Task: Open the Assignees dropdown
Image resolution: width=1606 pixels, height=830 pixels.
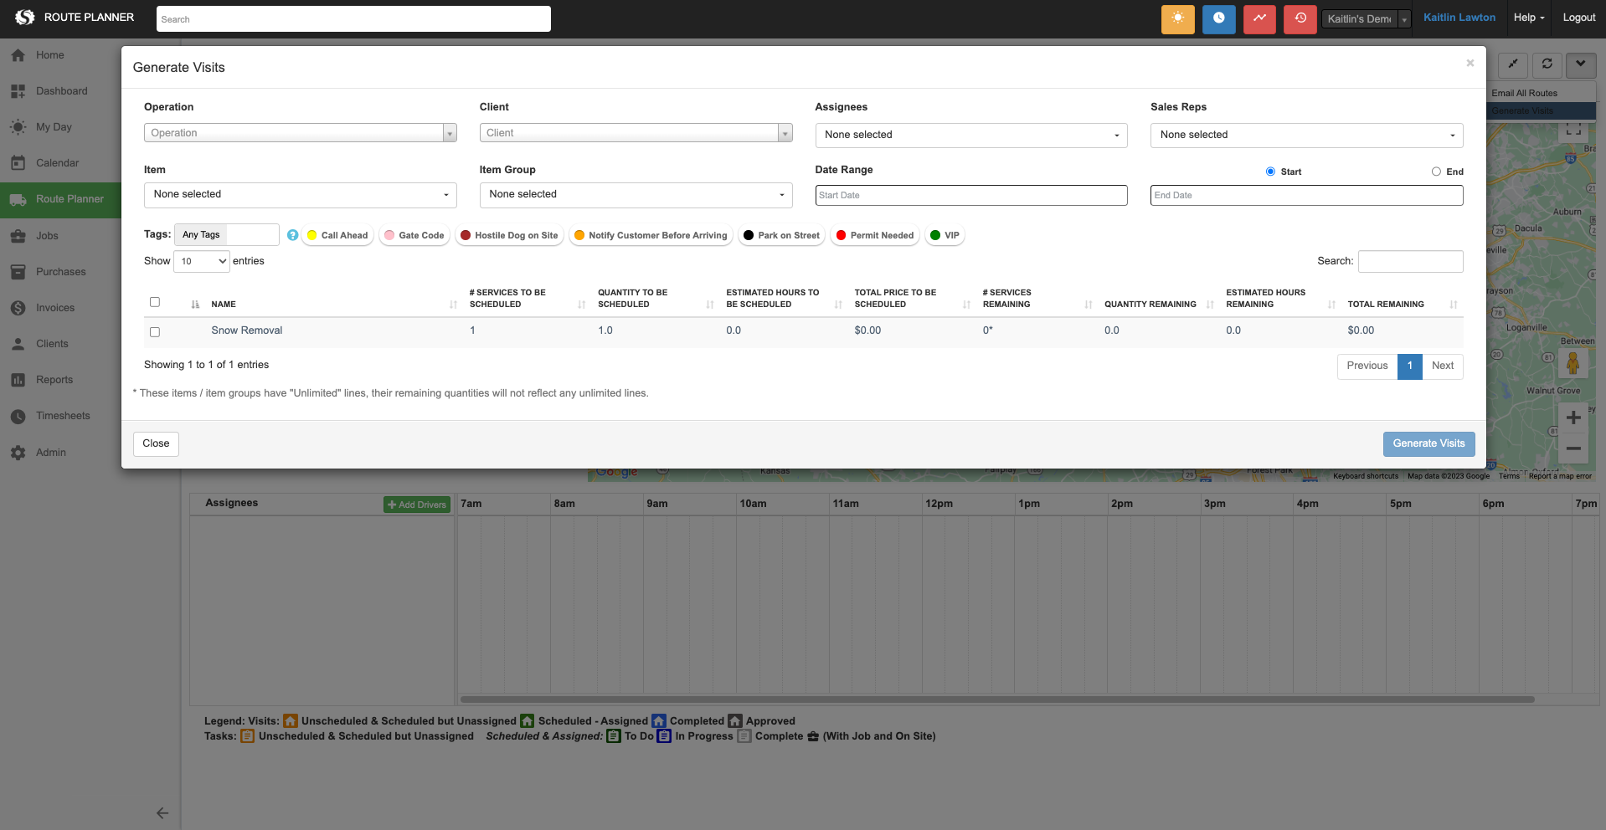Action: click(x=970, y=135)
